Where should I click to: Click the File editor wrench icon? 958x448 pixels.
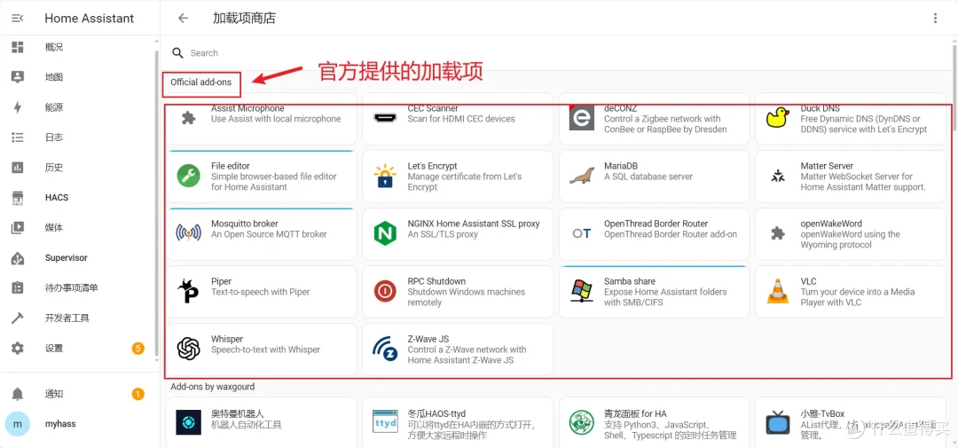click(189, 176)
